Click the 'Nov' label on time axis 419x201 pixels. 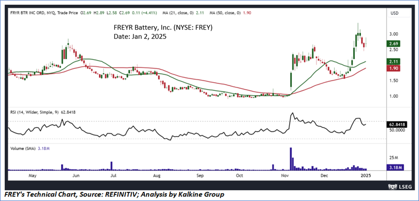[284, 175]
